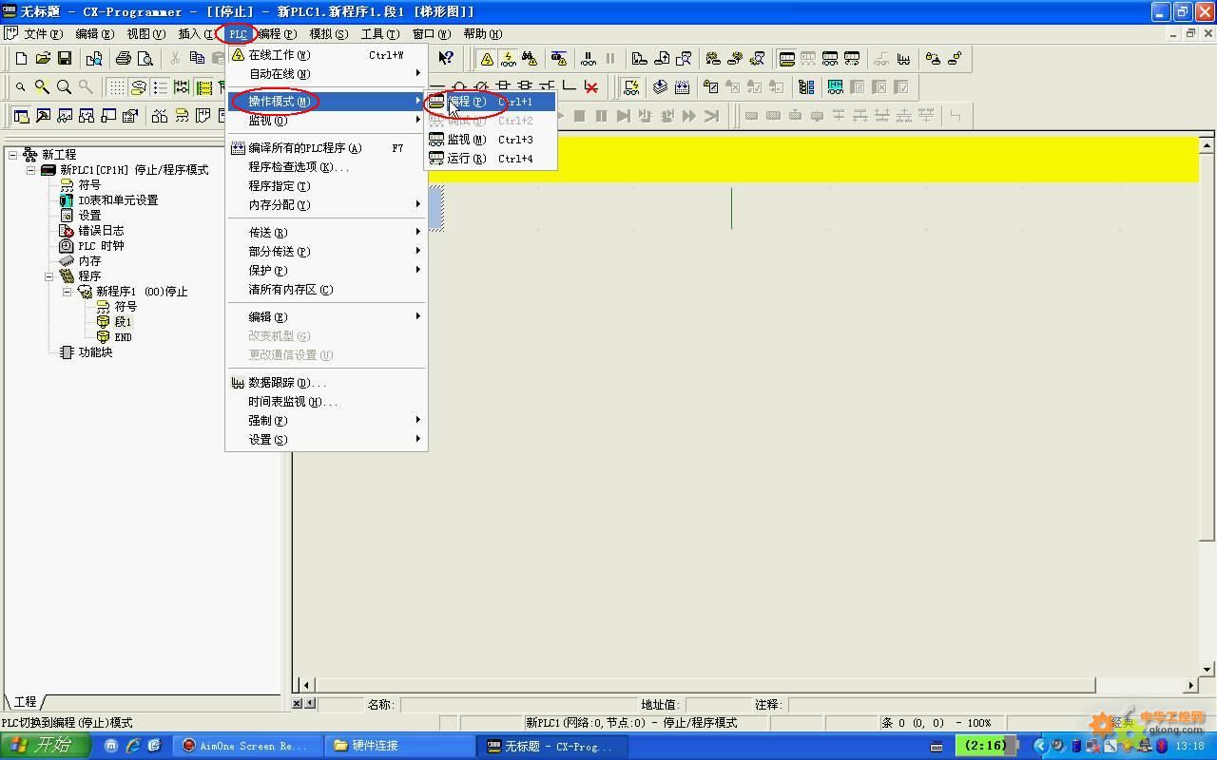Select the END section in project tree

tap(124, 337)
